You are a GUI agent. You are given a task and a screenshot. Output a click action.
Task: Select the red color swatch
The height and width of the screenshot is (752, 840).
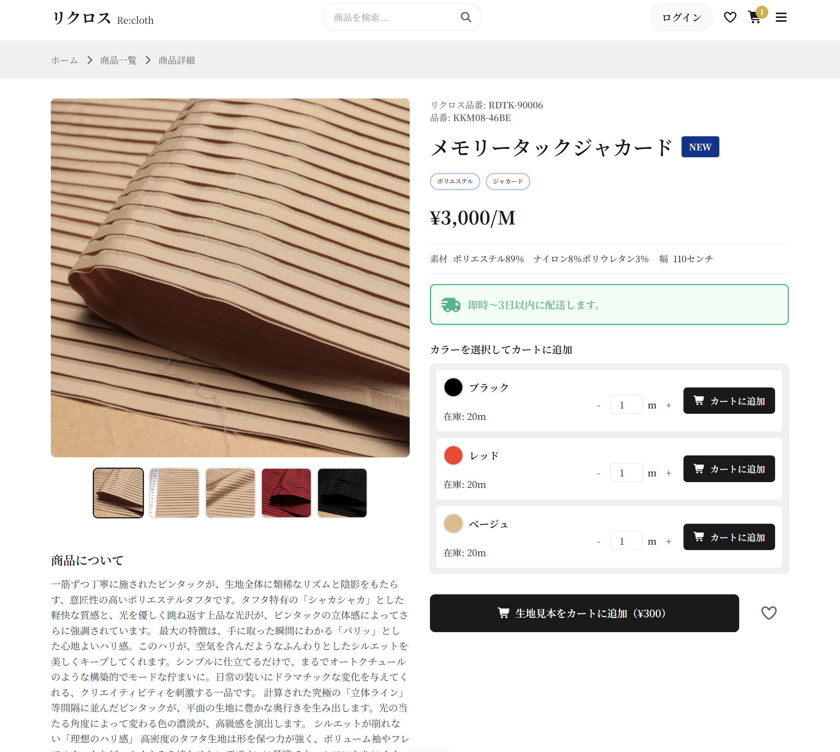(x=453, y=455)
